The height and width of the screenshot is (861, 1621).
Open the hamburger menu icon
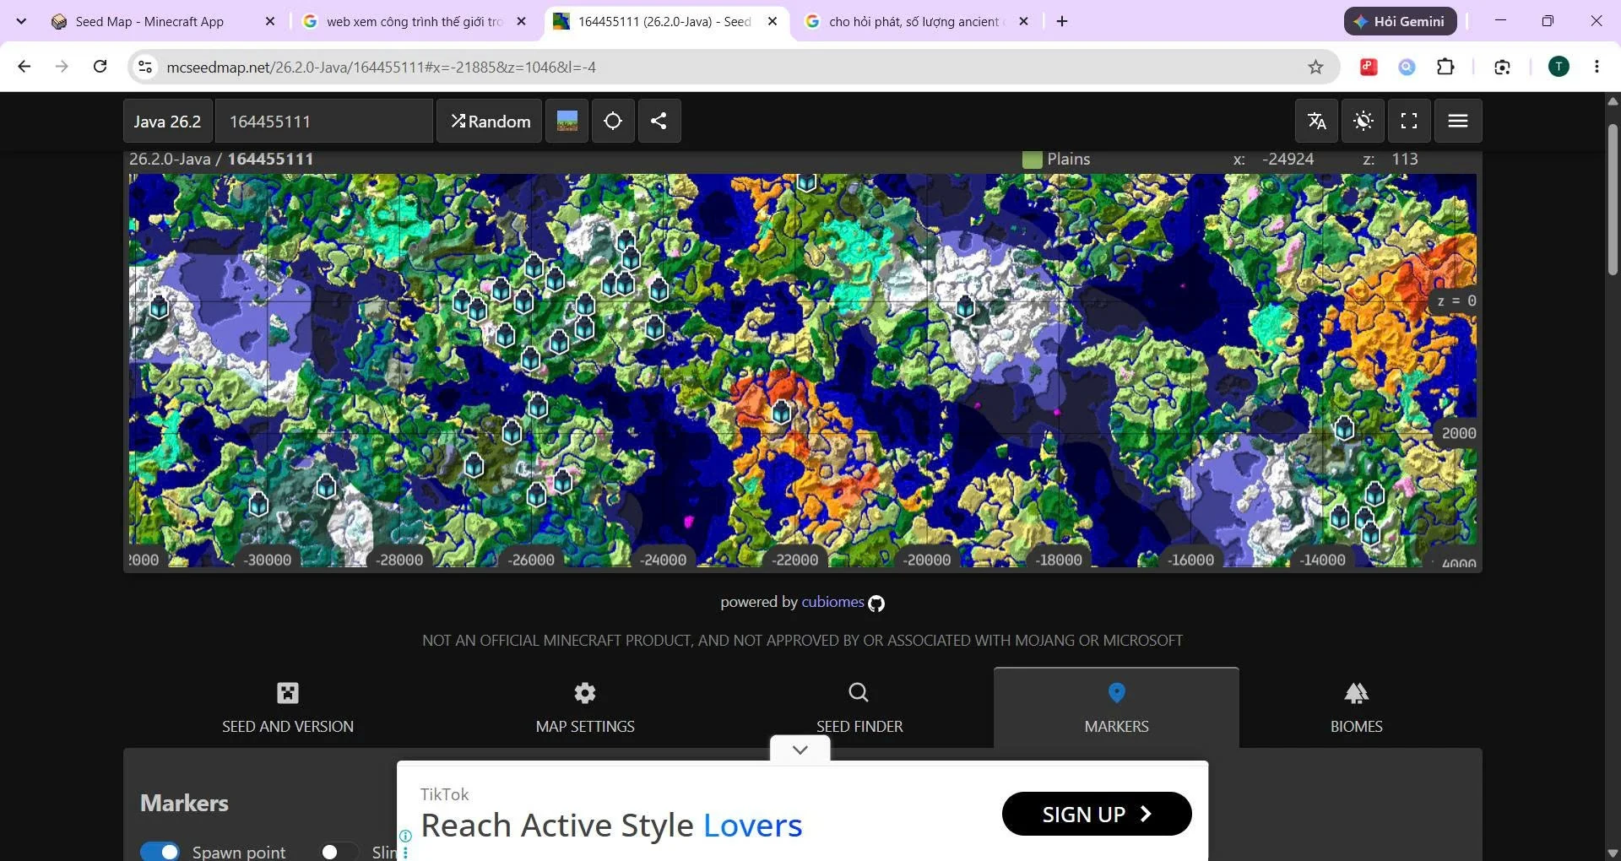1458,121
